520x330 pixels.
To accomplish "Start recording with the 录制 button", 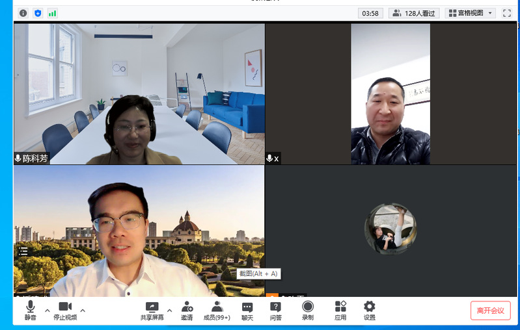I will pos(308,311).
